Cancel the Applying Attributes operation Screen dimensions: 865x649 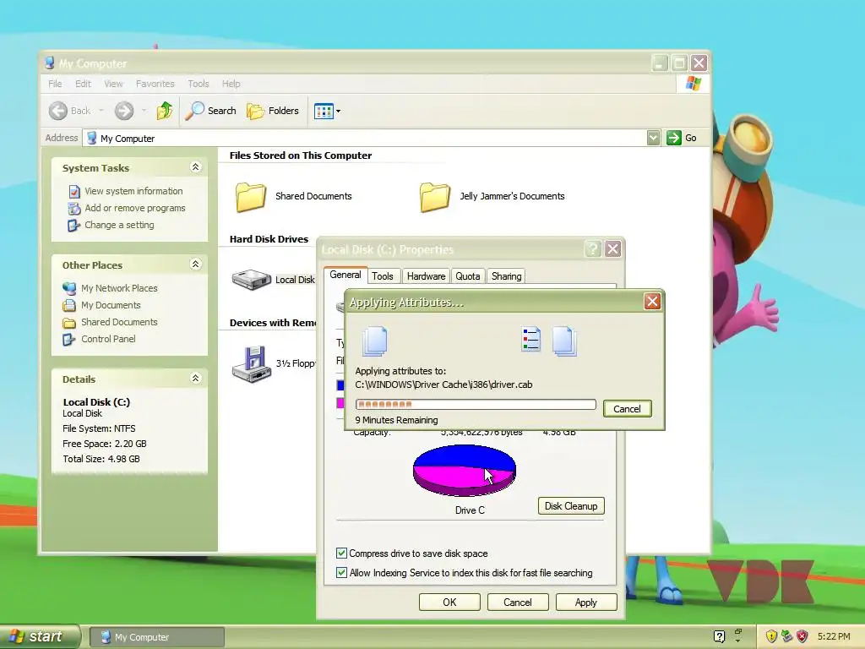[628, 409]
